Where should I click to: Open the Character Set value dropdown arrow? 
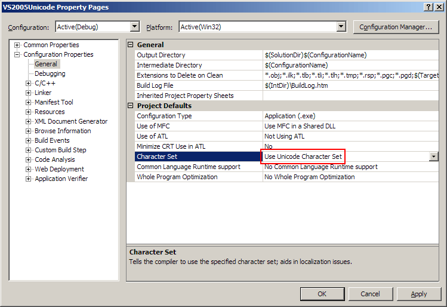coord(434,156)
